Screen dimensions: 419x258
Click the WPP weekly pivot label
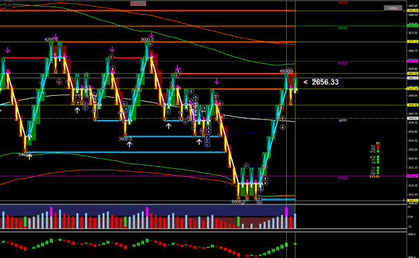click(343, 121)
